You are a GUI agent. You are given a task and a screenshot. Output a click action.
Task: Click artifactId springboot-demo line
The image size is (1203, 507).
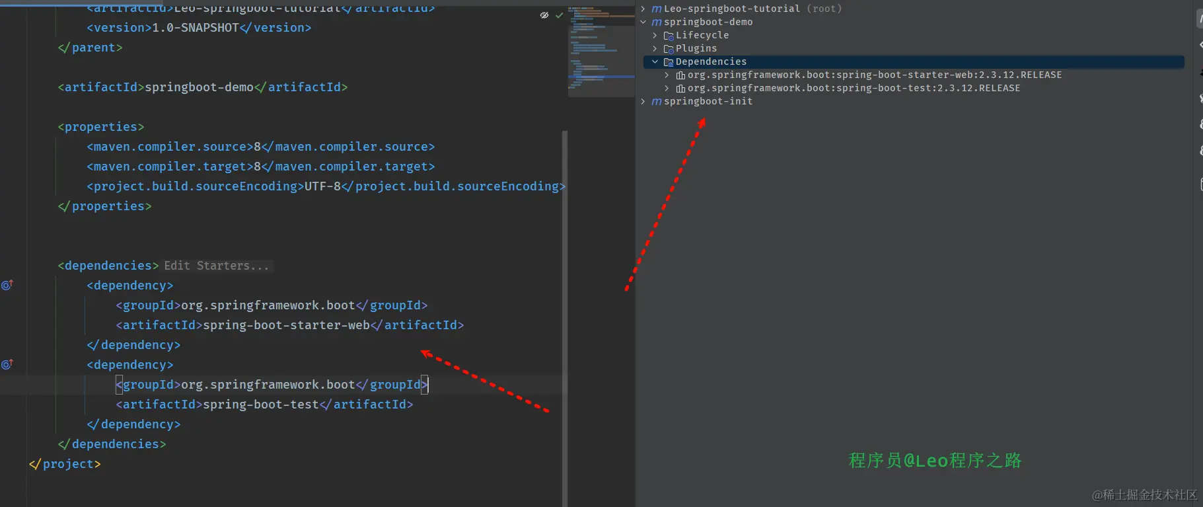pyautogui.click(x=203, y=87)
